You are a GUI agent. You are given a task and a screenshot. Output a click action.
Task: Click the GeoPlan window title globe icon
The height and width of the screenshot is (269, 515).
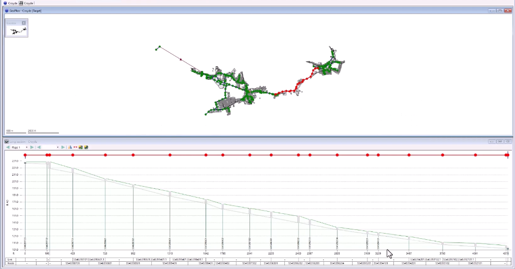[7, 11]
